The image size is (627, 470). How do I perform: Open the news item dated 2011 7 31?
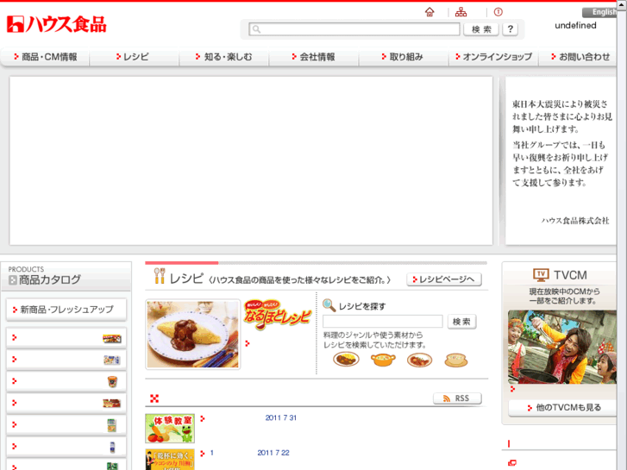click(x=280, y=417)
